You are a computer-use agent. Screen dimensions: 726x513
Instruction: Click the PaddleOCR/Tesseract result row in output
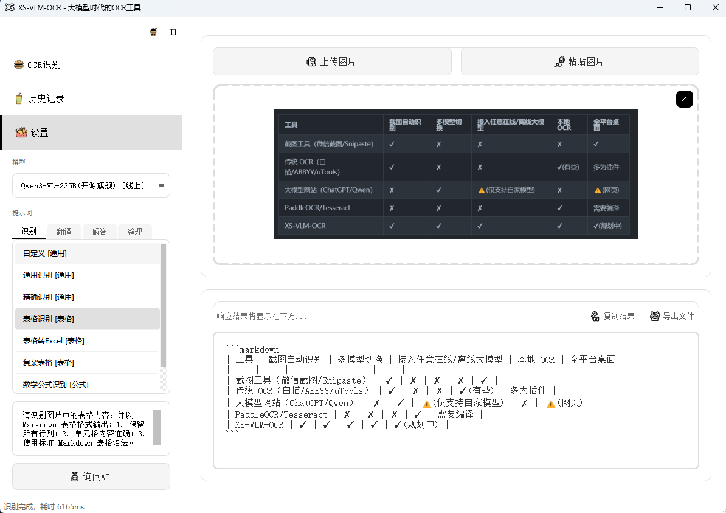point(354,415)
